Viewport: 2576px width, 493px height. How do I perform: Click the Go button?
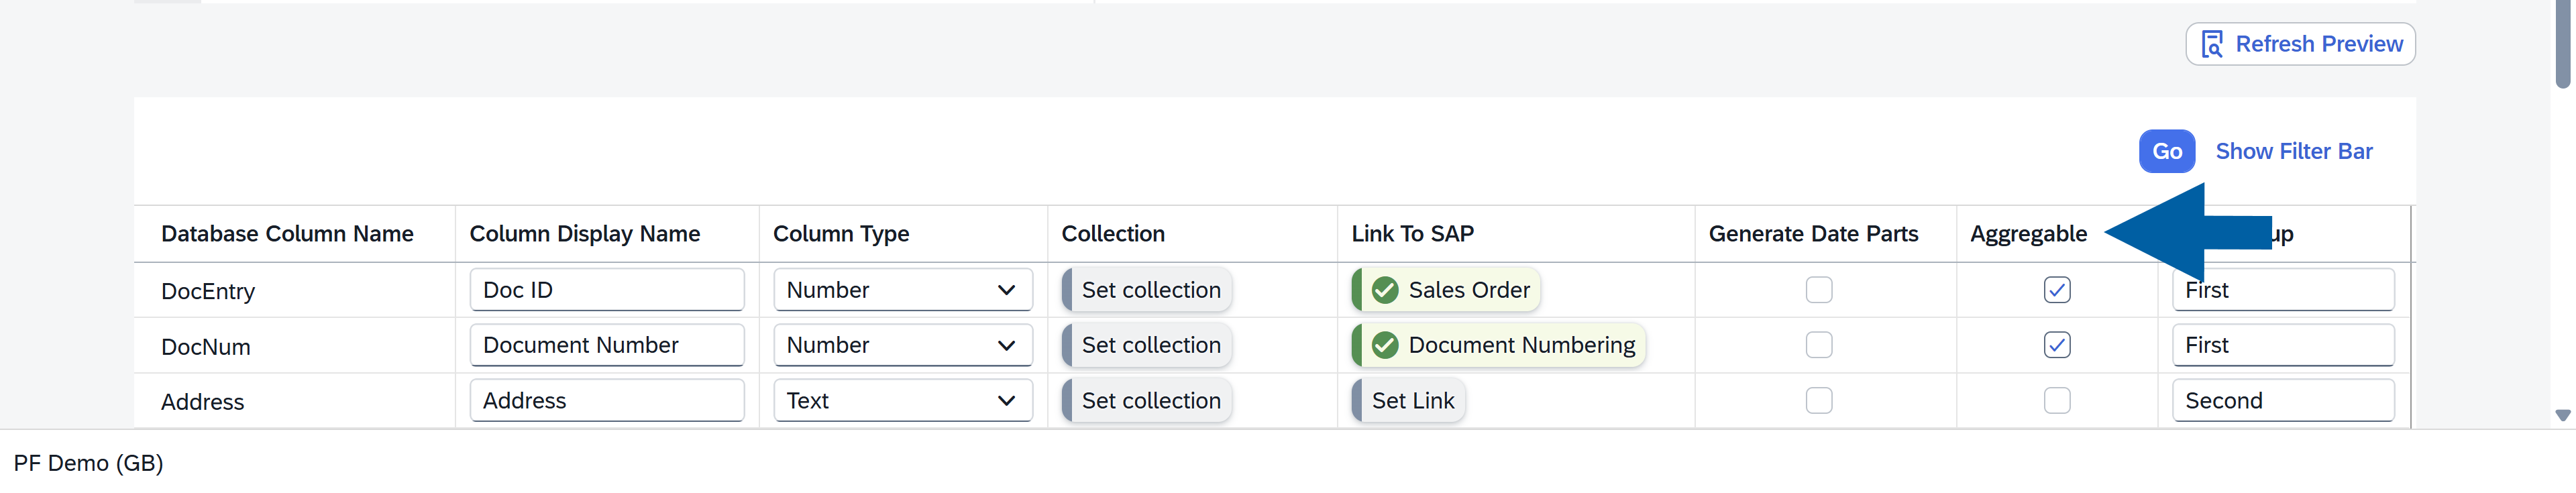pyautogui.click(x=2166, y=151)
